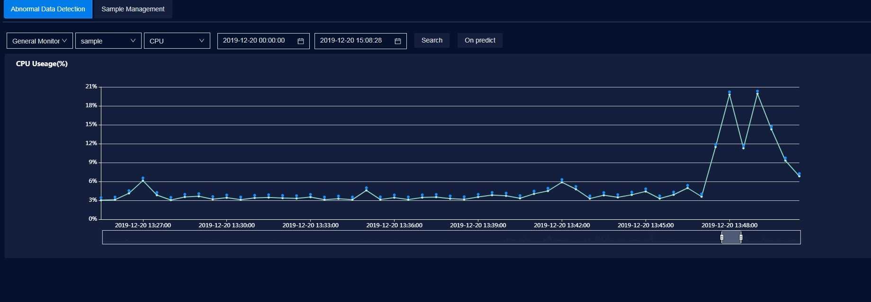Open the calendar icon in end date field
This screenshot has width=871, height=302.
pyautogui.click(x=397, y=41)
